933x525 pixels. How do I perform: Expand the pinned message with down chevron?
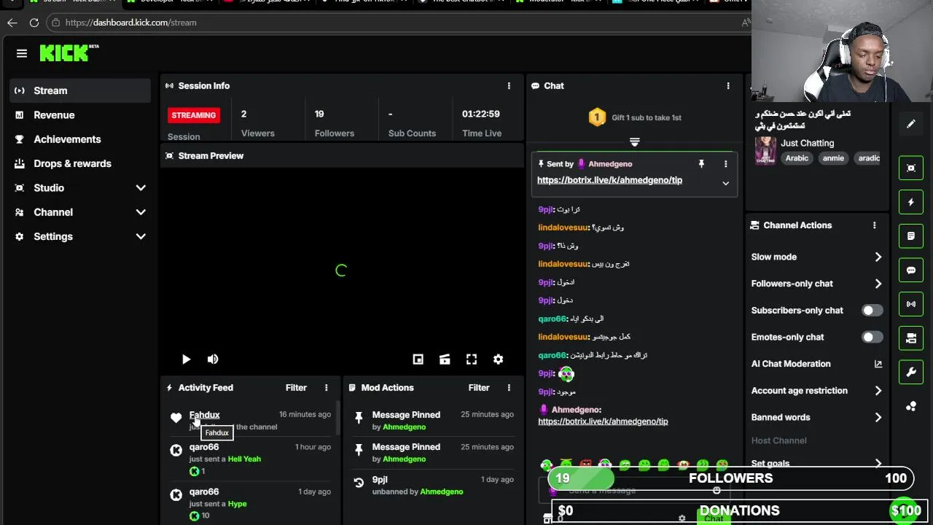(x=725, y=184)
